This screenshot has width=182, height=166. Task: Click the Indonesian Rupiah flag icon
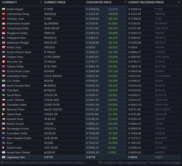pos(3,23)
